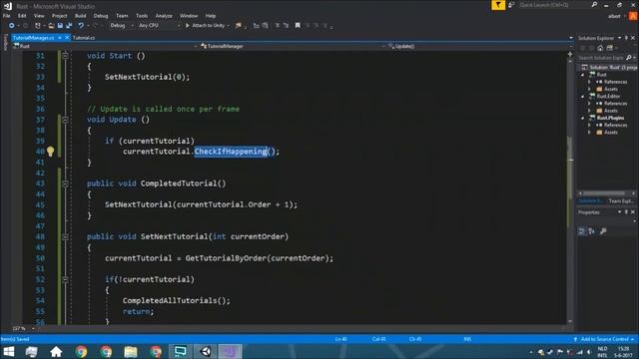The image size is (639, 359).
Task: Click the albert account name
Action: click(614, 16)
